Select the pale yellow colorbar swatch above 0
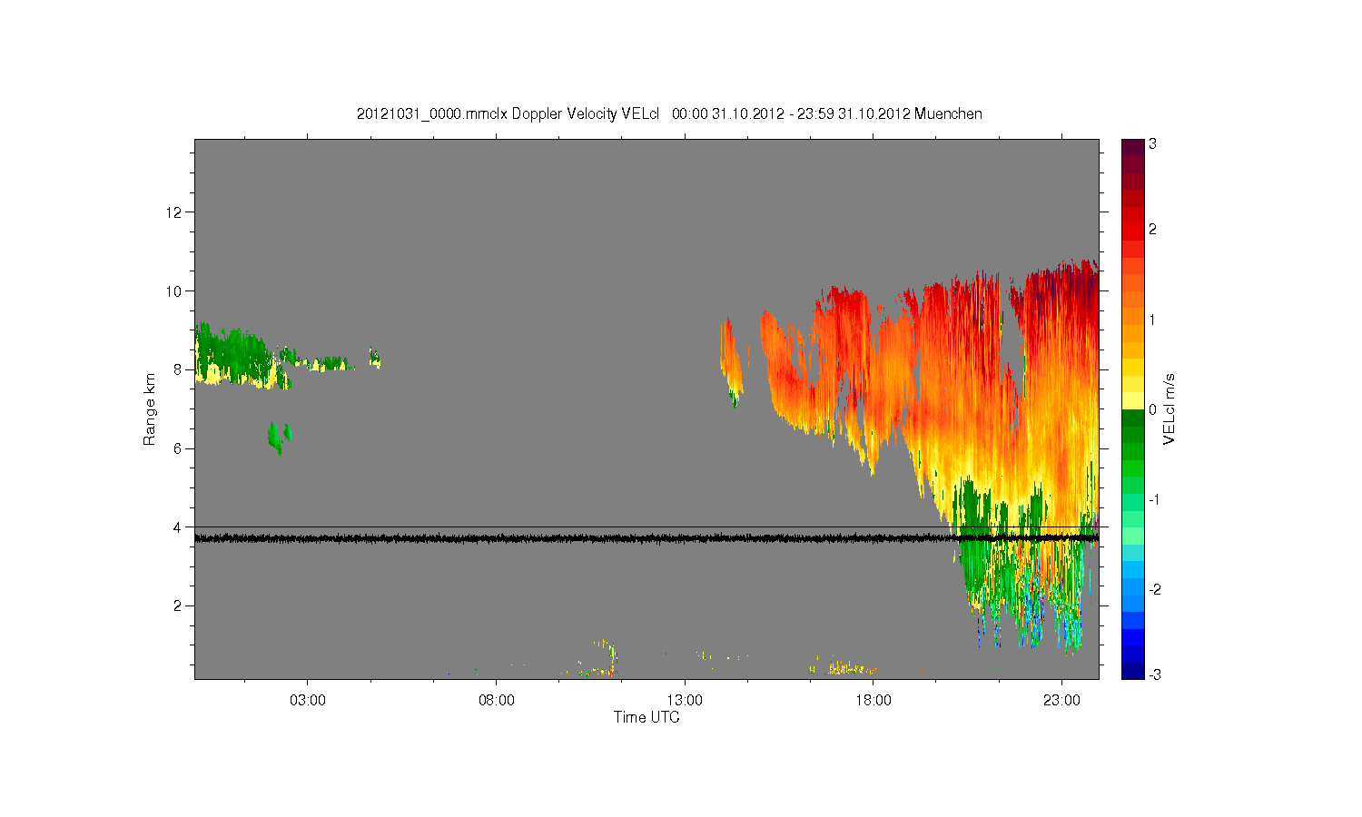Screen dimensions: 1362x817 coord(1132,400)
